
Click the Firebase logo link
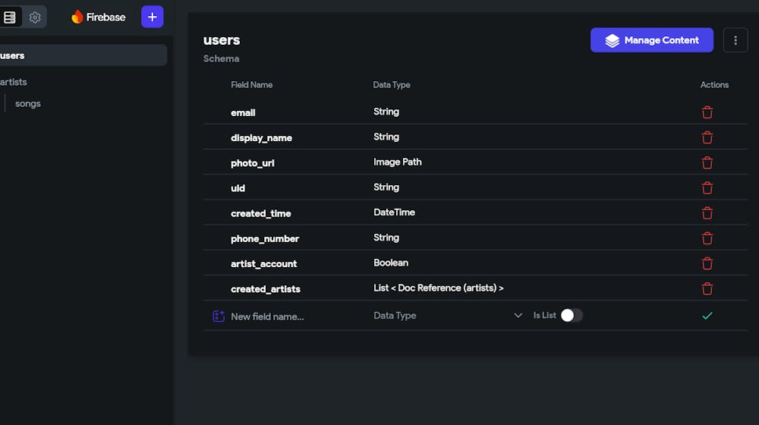coord(99,17)
